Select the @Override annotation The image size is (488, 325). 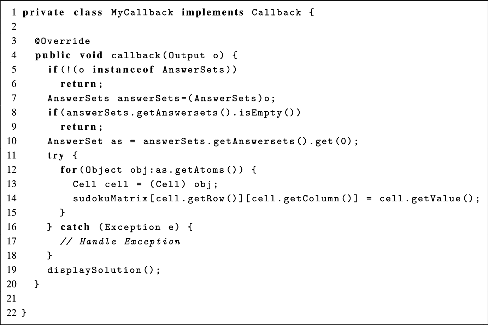tap(63, 41)
